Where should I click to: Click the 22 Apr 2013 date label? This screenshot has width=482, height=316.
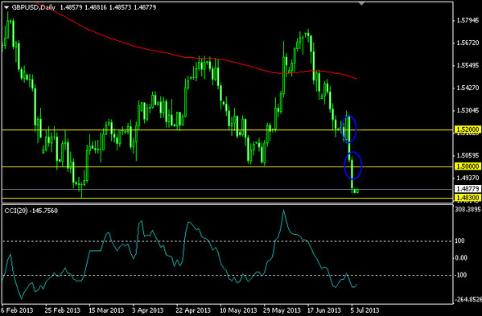click(x=194, y=310)
